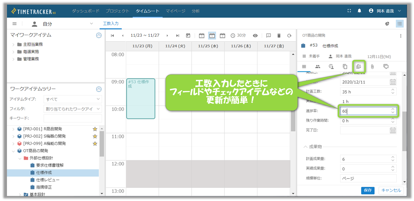The height and width of the screenshot is (201, 414).
Task: Select 要求仕様書理解 tree item
Action: click(x=49, y=165)
